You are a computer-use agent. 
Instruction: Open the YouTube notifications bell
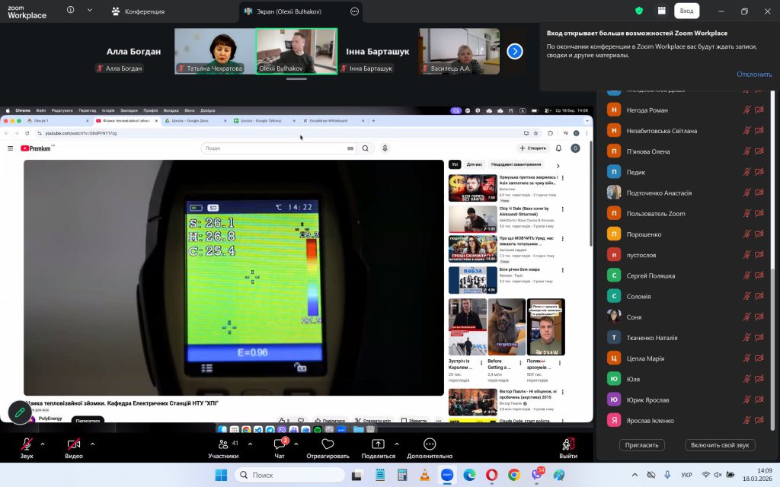pos(558,148)
